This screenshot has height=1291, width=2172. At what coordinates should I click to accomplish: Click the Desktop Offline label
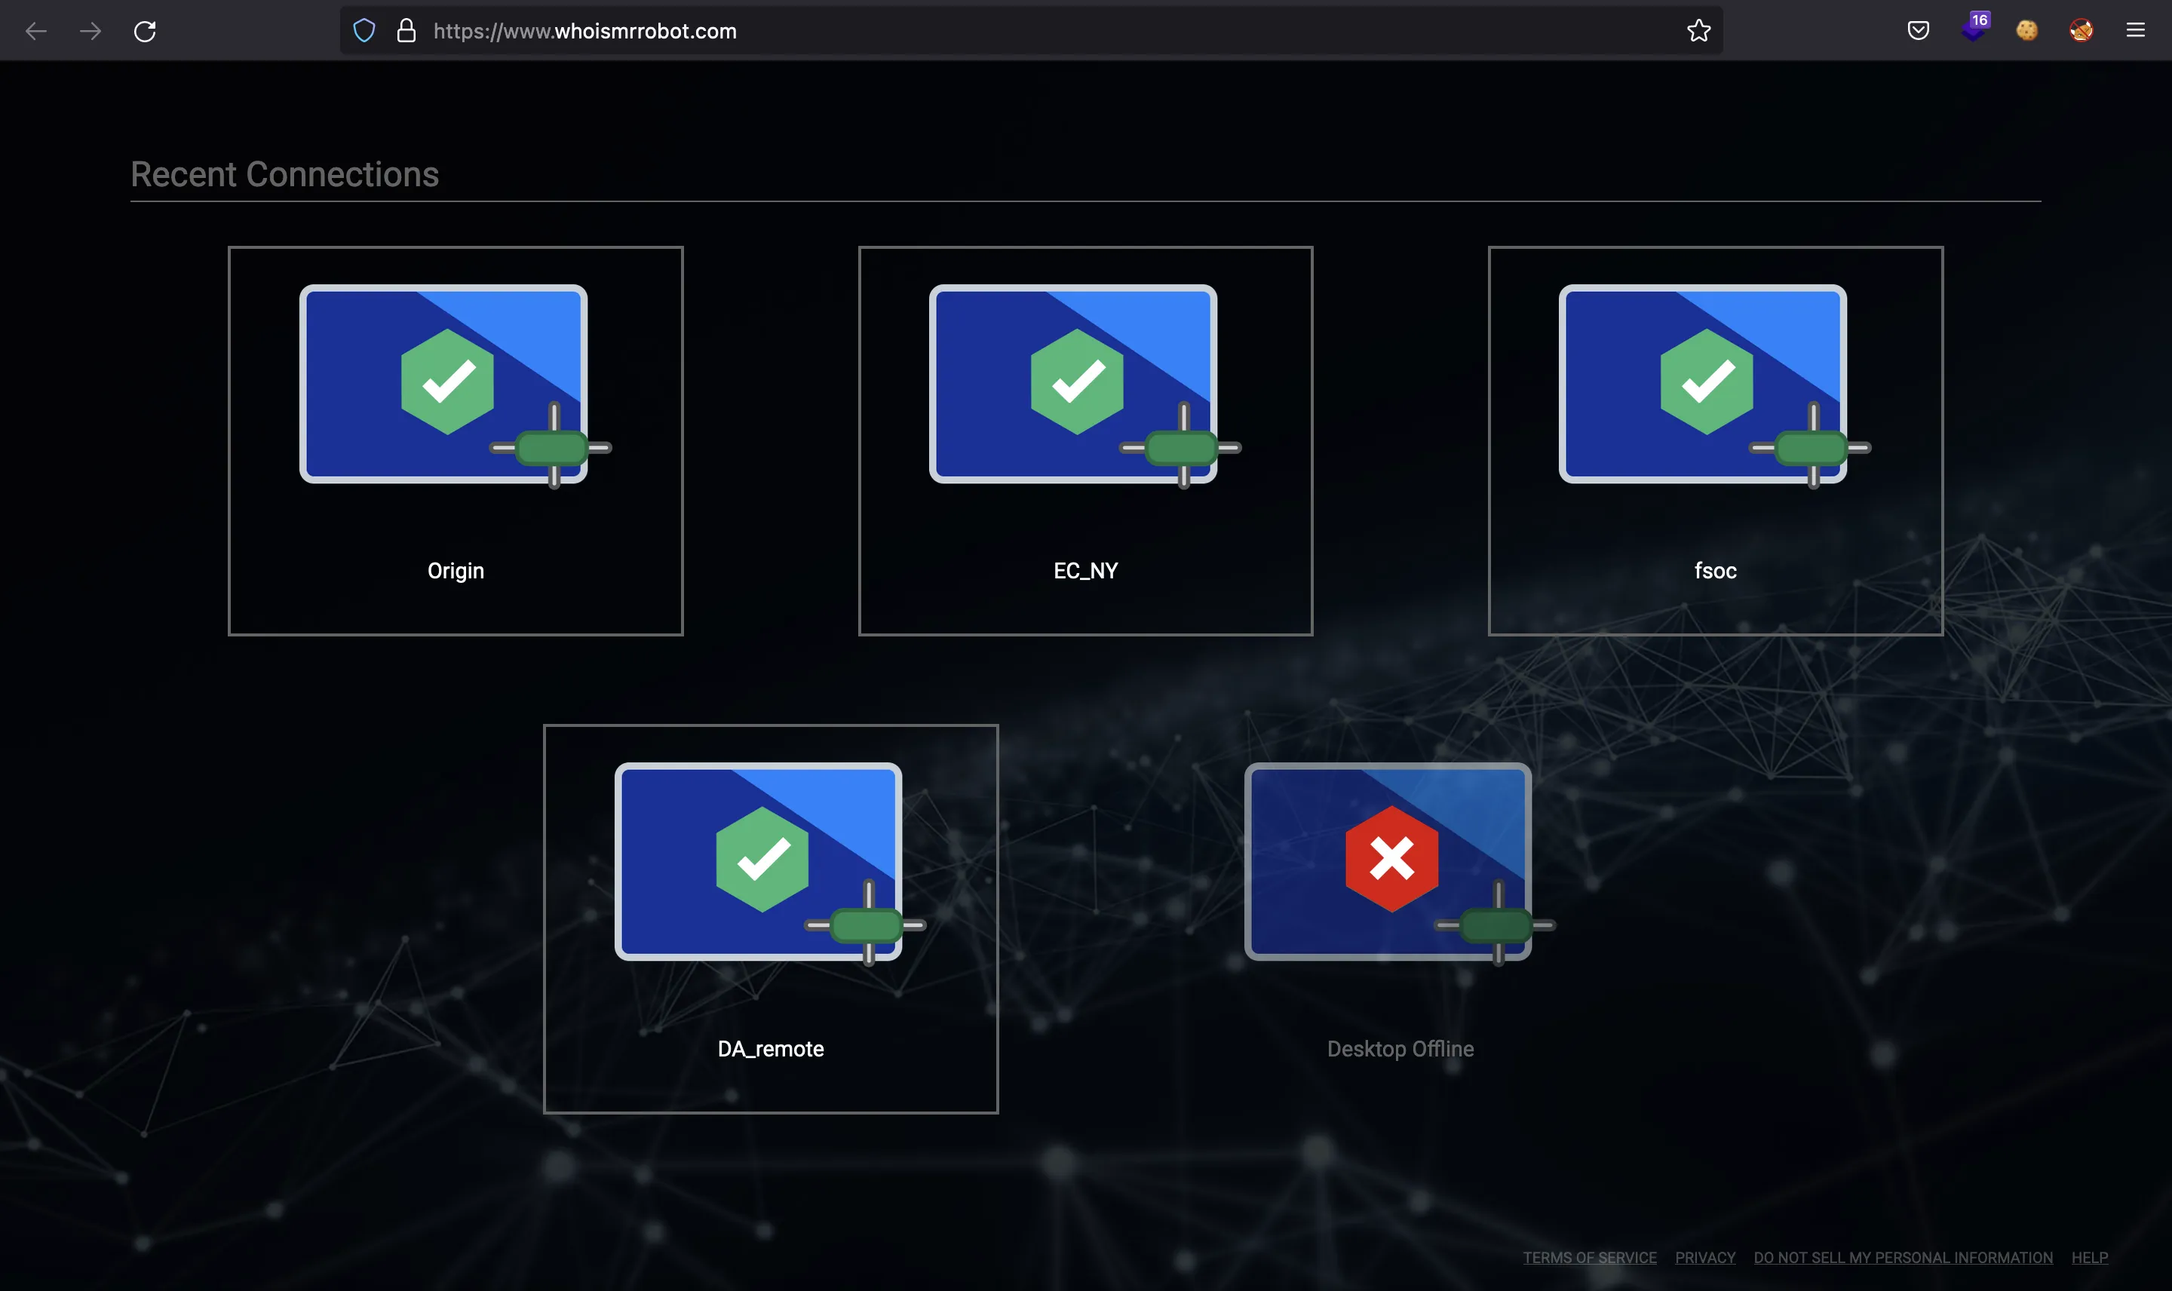1400,1048
